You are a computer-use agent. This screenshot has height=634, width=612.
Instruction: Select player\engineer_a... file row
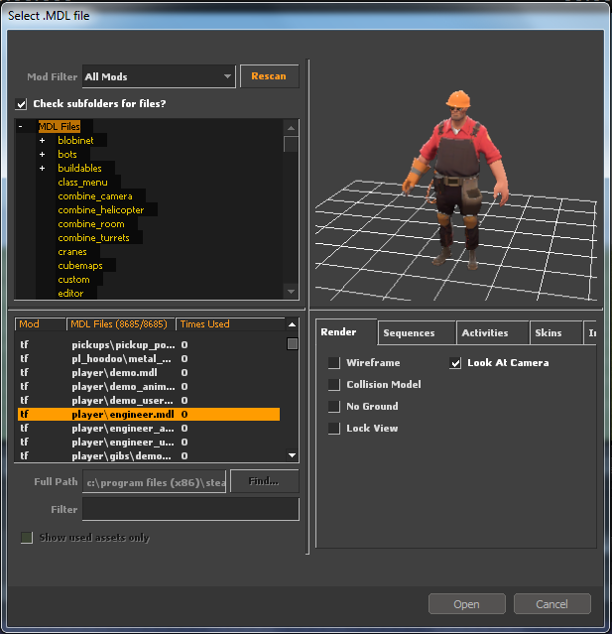(x=149, y=429)
